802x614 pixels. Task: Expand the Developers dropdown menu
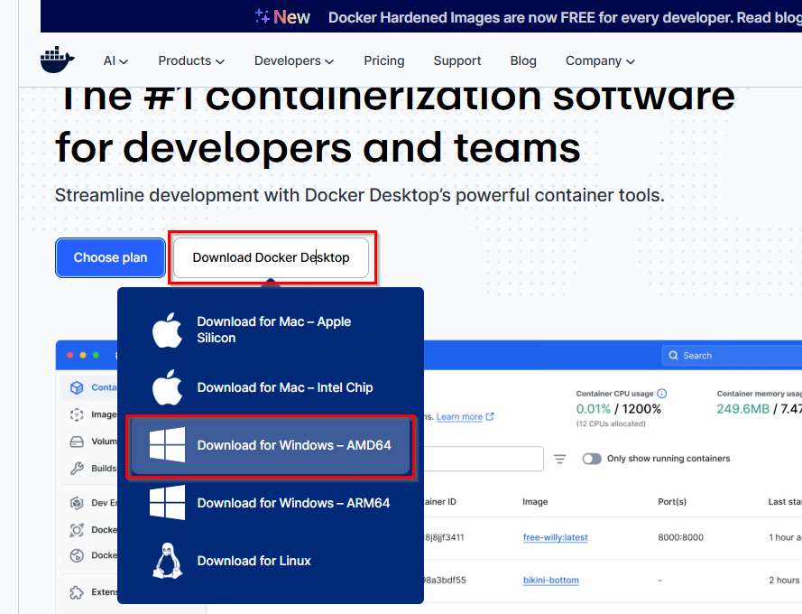click(294, 60)
